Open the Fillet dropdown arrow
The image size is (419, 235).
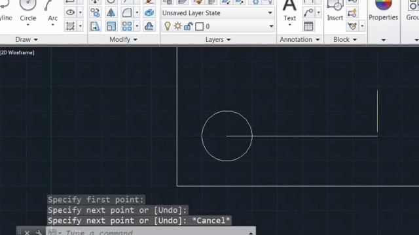pyautogui.click(x=137, y=12)
